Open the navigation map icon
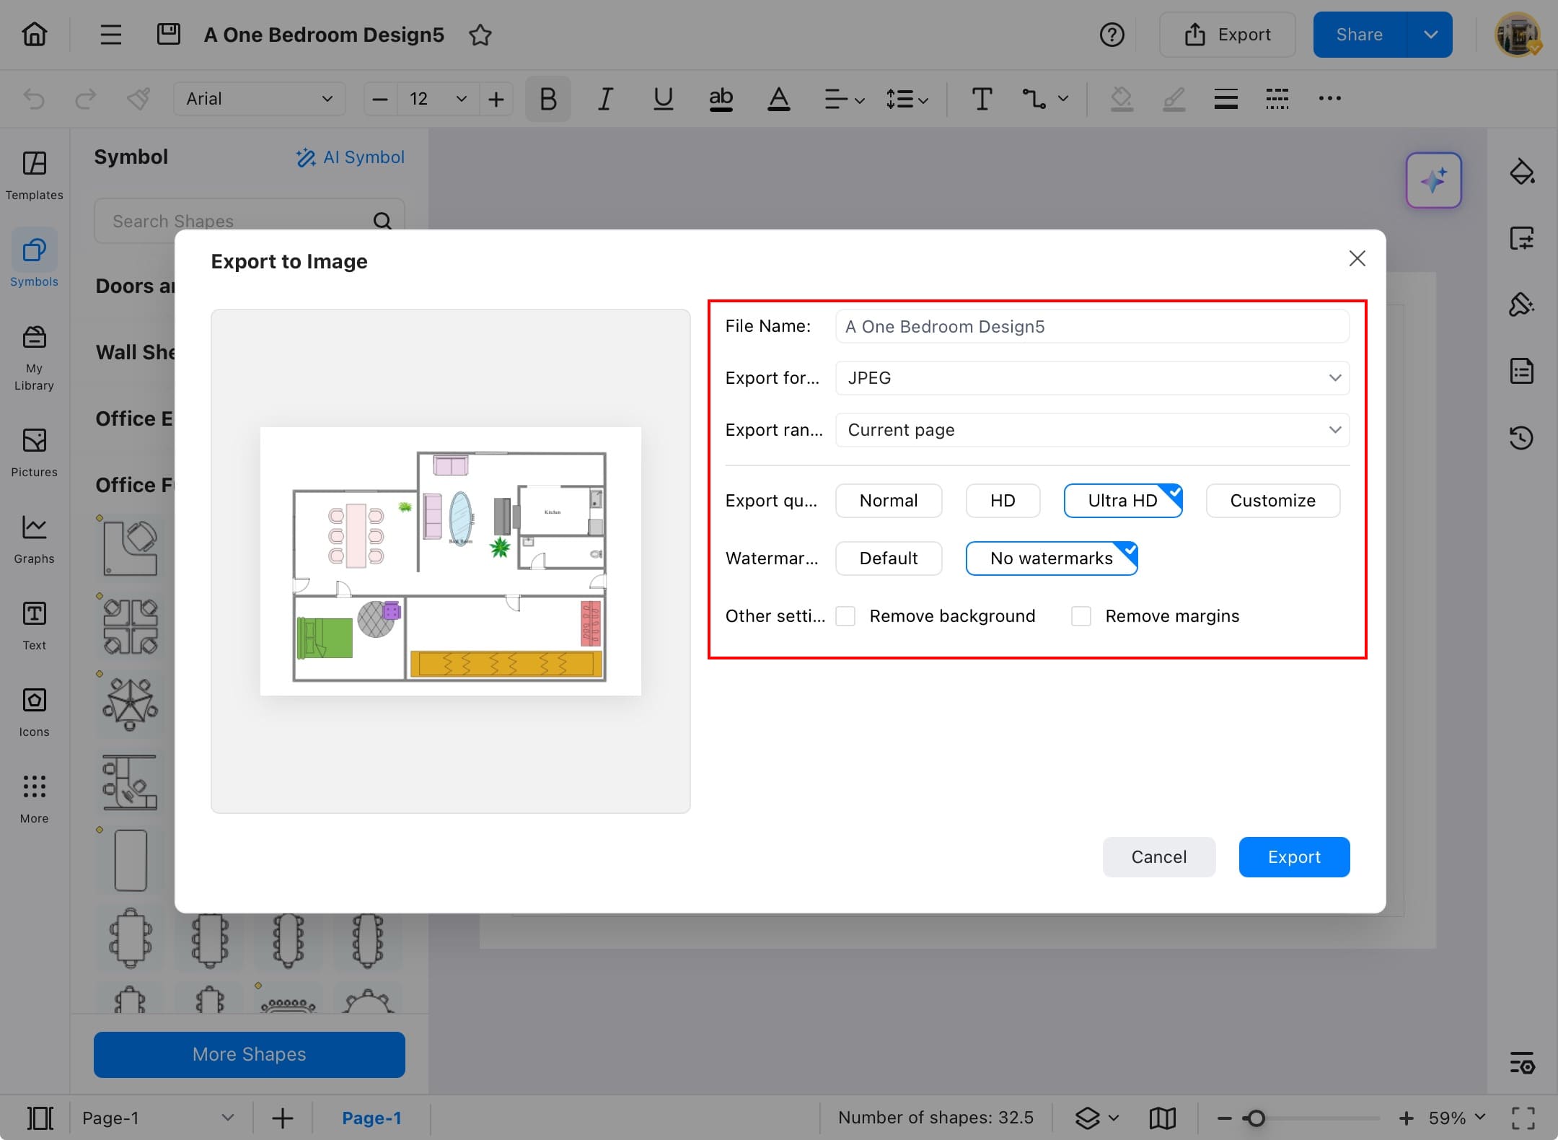1558x1140 pixels. pyautogui.click(x=1162, y=1118)
